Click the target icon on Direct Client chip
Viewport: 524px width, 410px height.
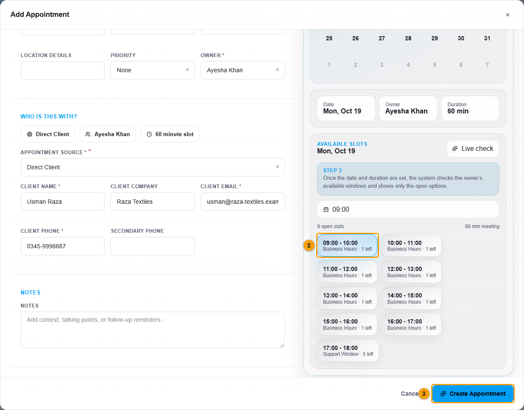click(29, 134)
